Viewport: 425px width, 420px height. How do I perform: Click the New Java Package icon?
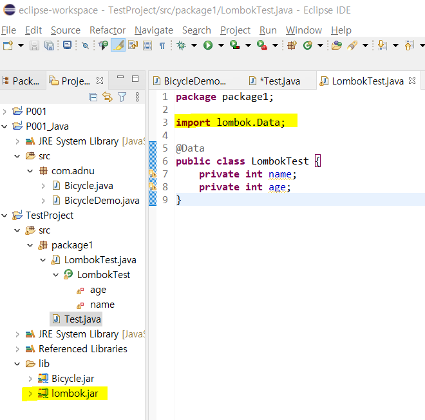coord(292,45)
